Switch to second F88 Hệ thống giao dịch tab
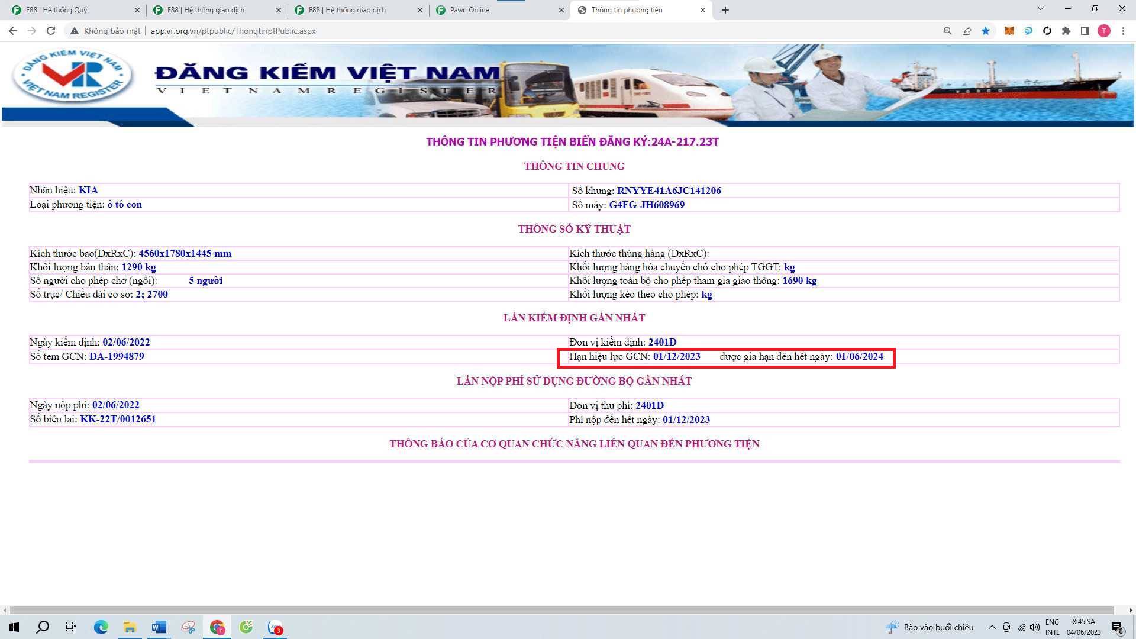 pyautogui.click(x=358, y=10)
